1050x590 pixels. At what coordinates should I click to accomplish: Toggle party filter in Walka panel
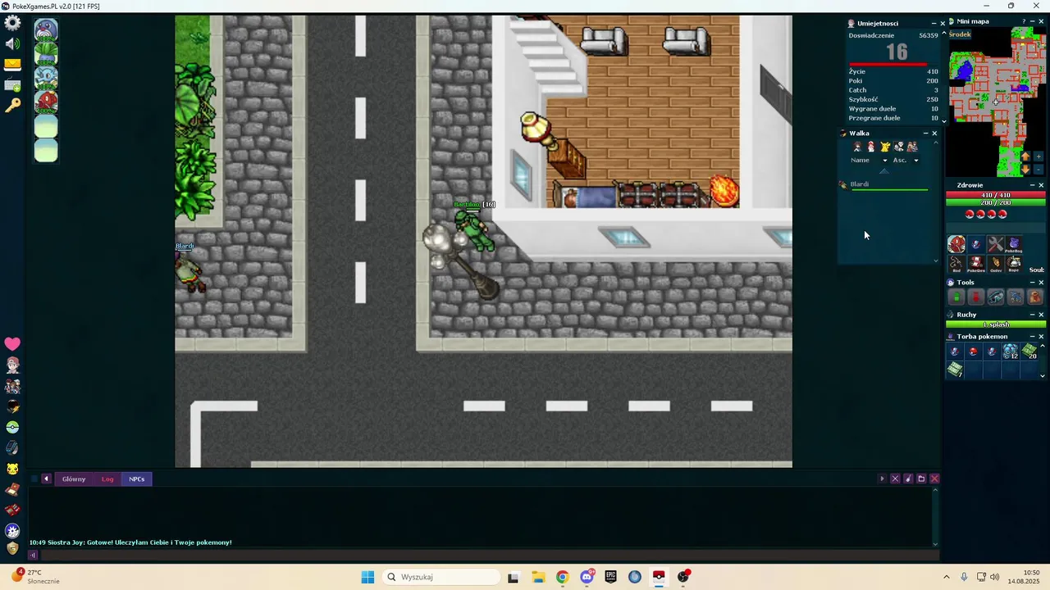click(912, 147)
